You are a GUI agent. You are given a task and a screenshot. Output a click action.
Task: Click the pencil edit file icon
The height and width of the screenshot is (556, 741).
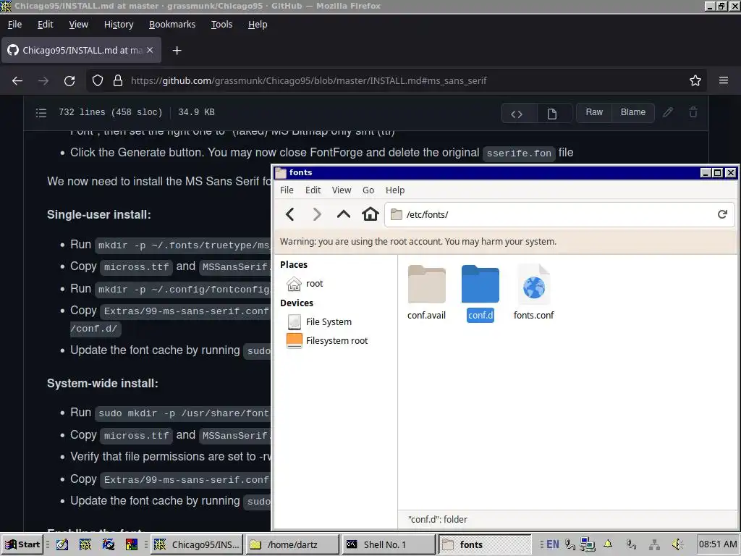(x=668, y=112)
